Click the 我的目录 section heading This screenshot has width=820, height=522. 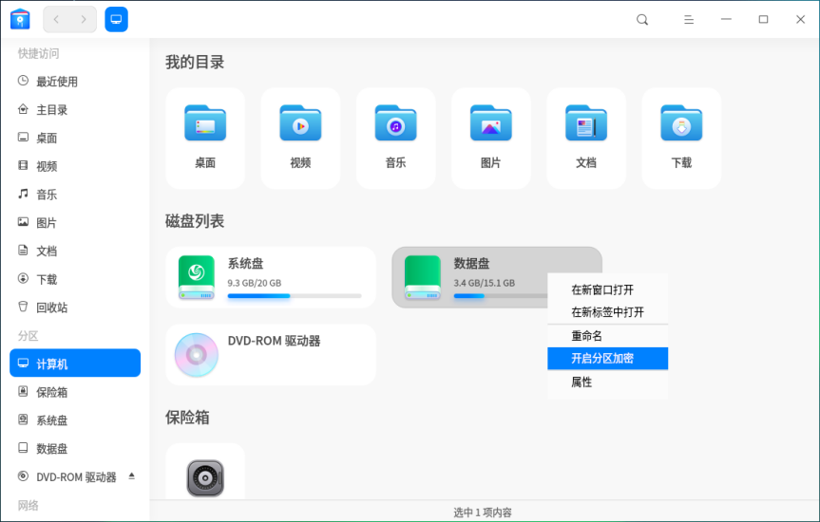tap(195, 63)
